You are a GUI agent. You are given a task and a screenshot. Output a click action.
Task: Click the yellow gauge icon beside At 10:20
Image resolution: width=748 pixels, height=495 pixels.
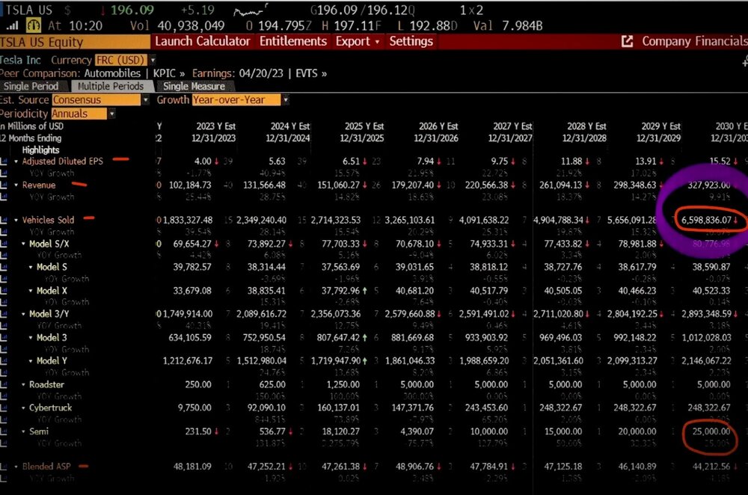(x=34, y=25)
